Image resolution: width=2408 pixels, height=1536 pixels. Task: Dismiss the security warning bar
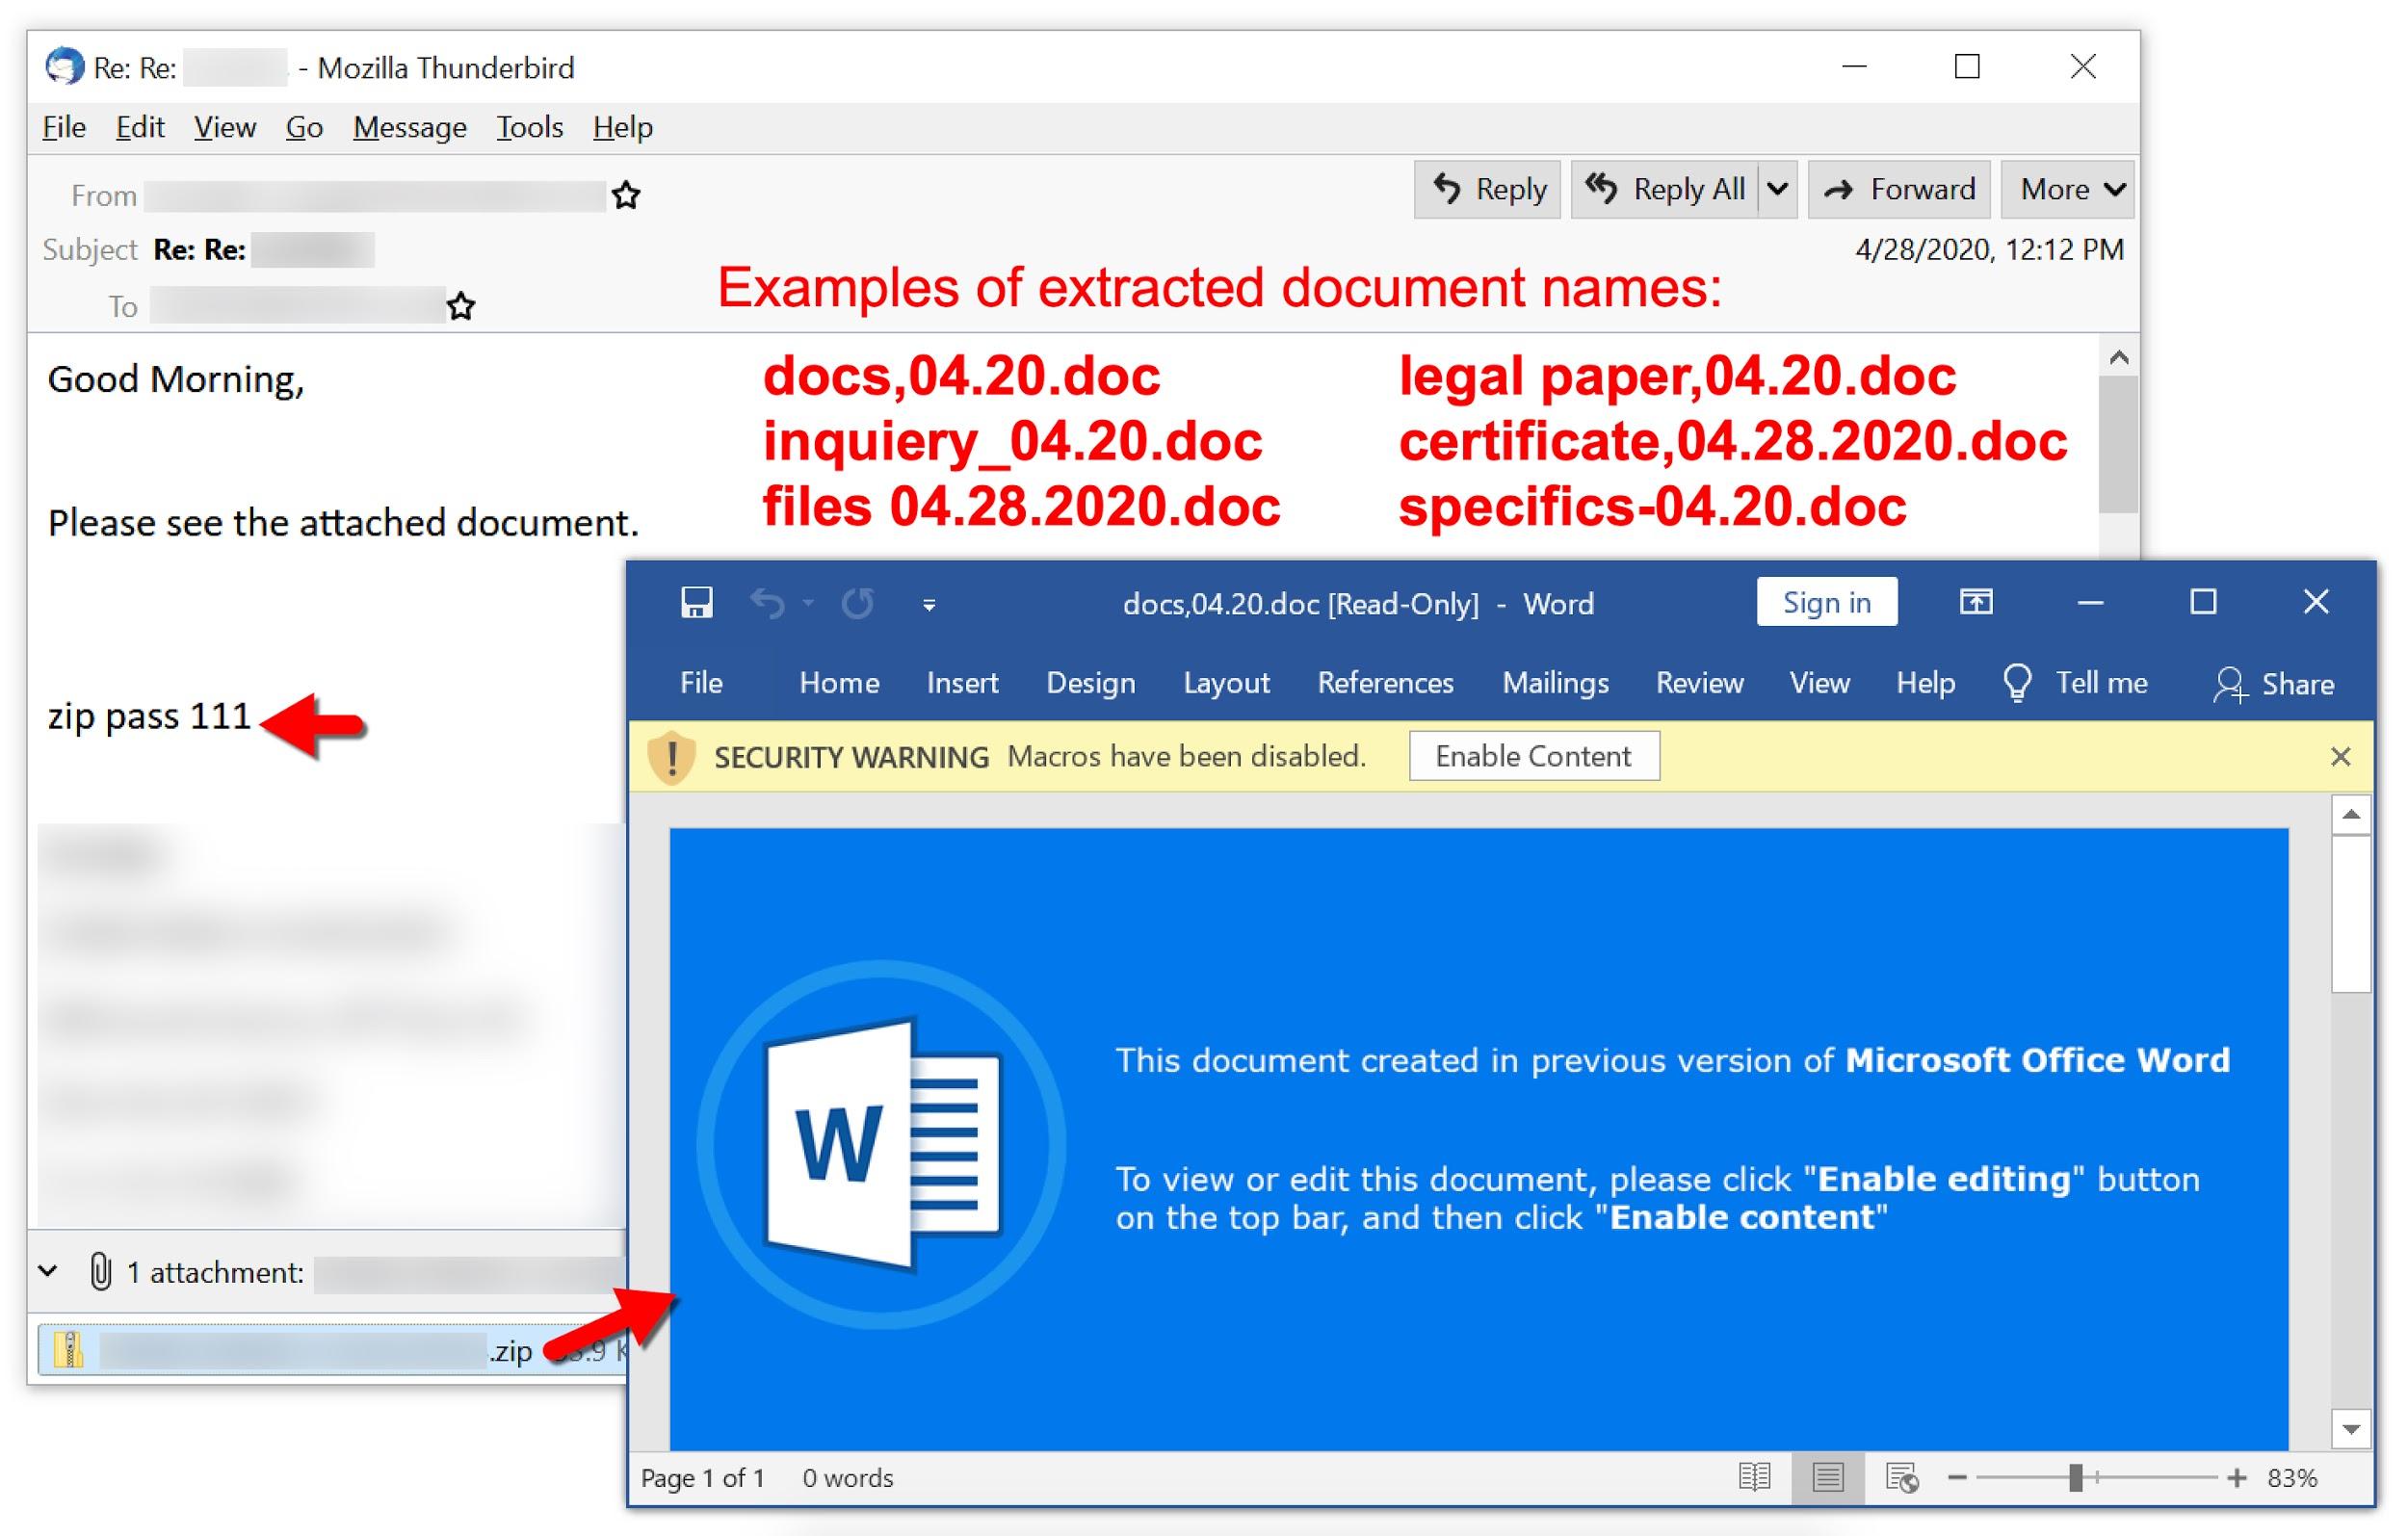tap(2340, 756)
